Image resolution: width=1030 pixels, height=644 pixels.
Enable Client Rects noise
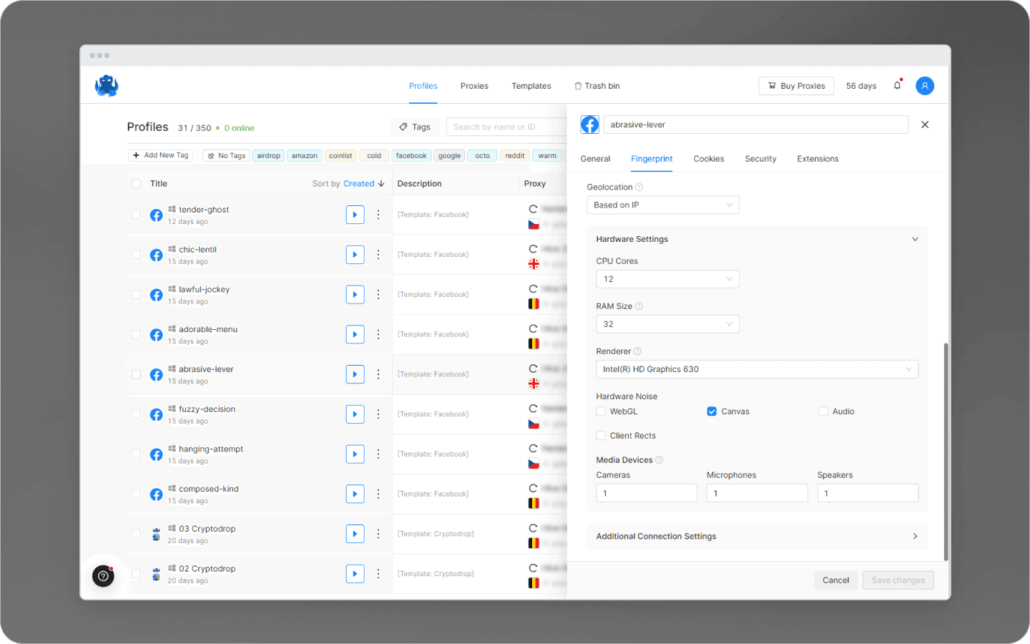click(601, 436)
